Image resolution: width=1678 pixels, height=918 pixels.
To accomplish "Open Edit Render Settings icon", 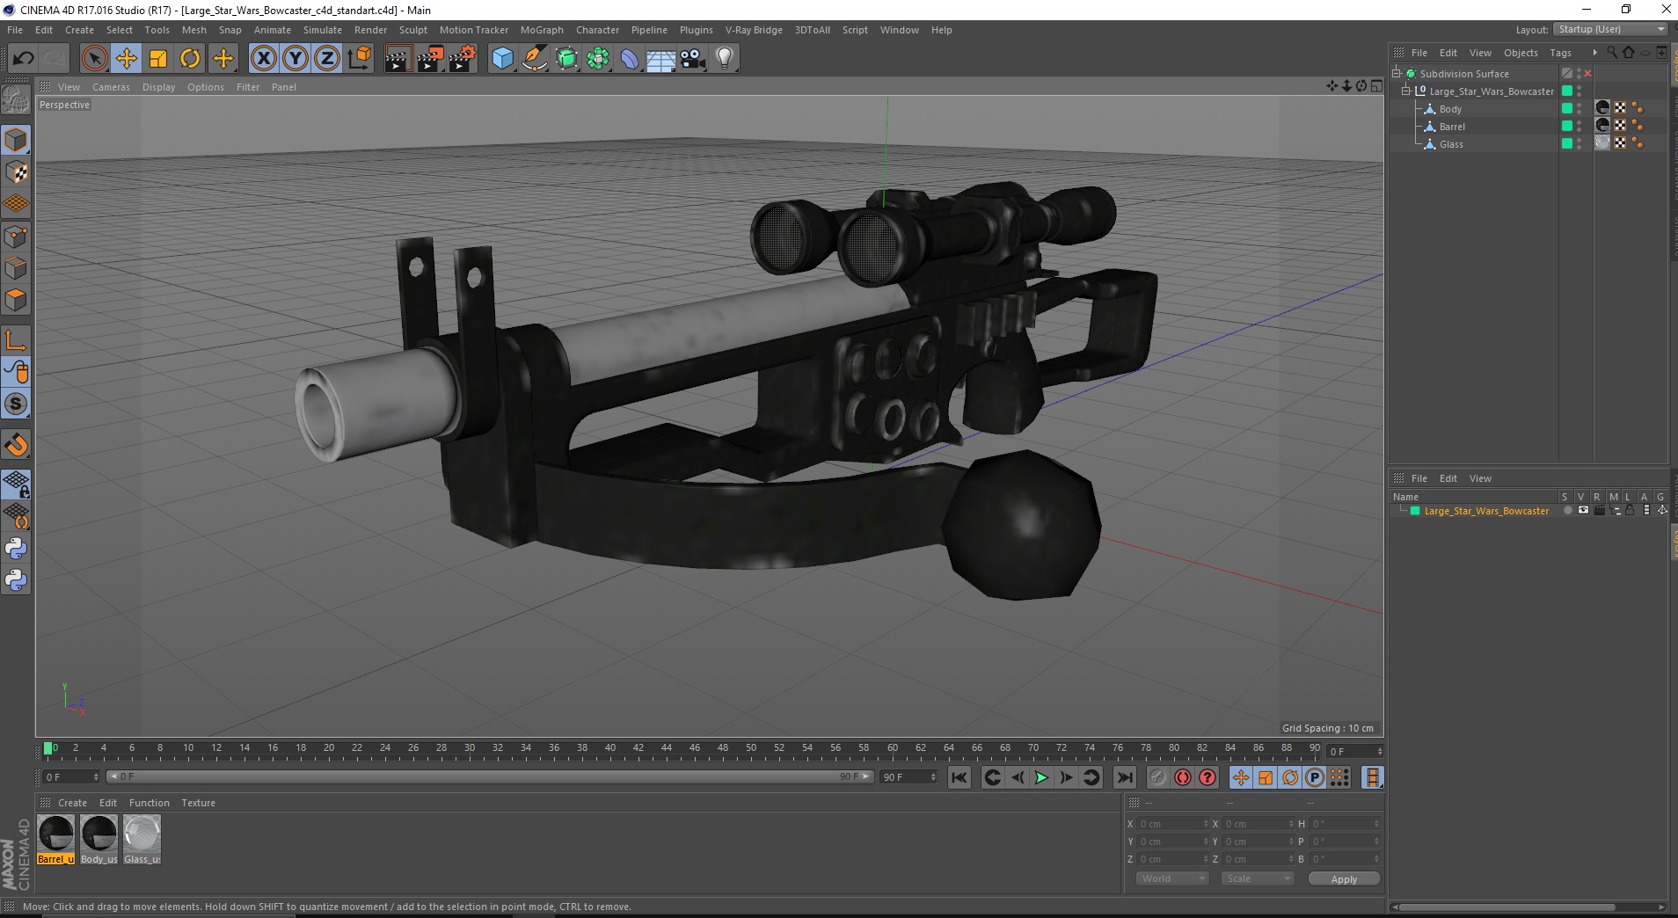I will click(463, 59).
